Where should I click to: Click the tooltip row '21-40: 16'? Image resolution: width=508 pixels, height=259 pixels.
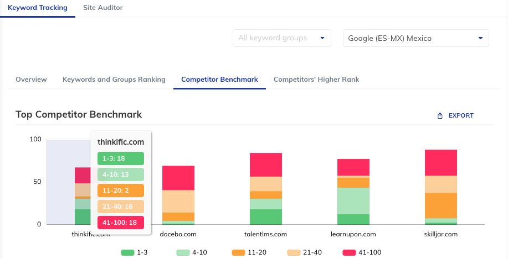pyautogui.click(x=121, y=207)
